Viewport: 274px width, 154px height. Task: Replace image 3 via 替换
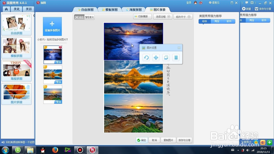pyautogui.click(x=58, y=102)
